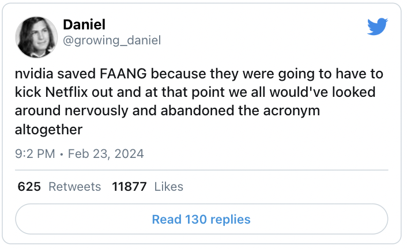
Task: Click the word acronym in the tweet
Action: click(x=293, y=110)
